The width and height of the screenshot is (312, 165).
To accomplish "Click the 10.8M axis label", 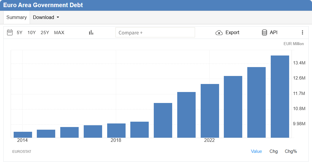I will (x=299, y=109).
